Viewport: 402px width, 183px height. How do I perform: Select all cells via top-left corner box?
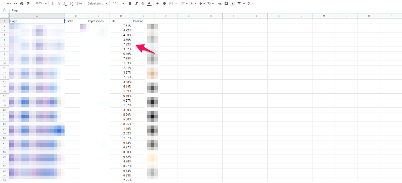tap(5, 16)
